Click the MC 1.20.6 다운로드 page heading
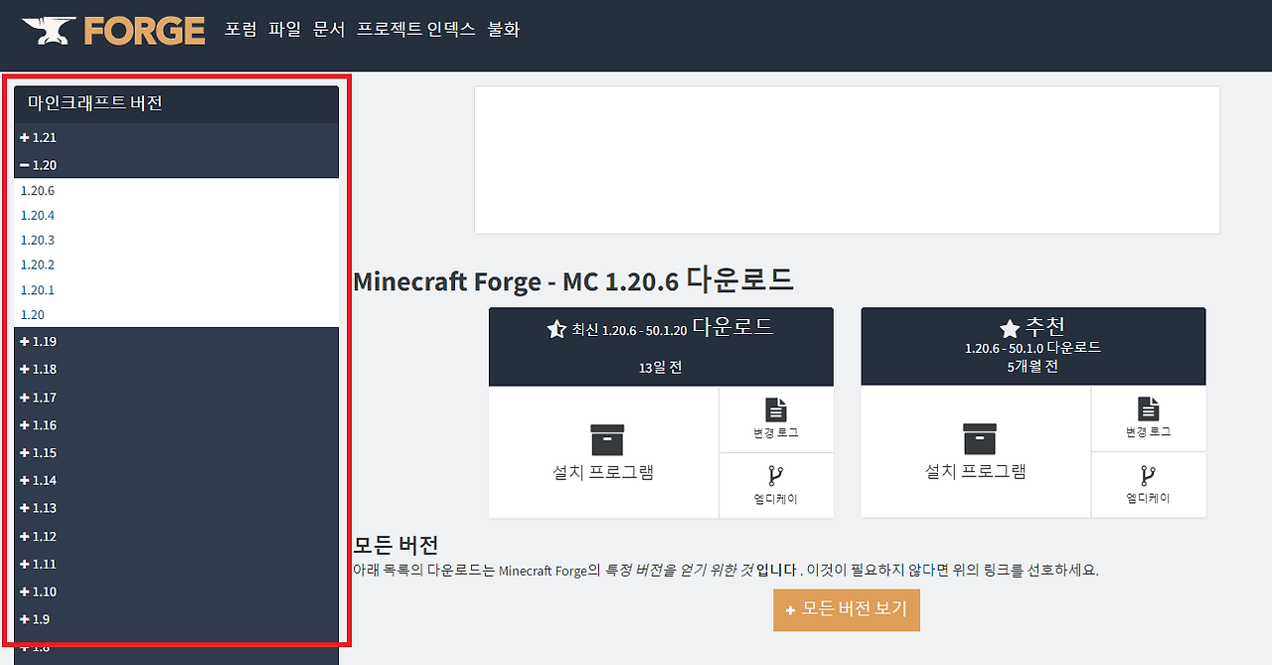The image size is (1272, 665). (x=573, y=280)
